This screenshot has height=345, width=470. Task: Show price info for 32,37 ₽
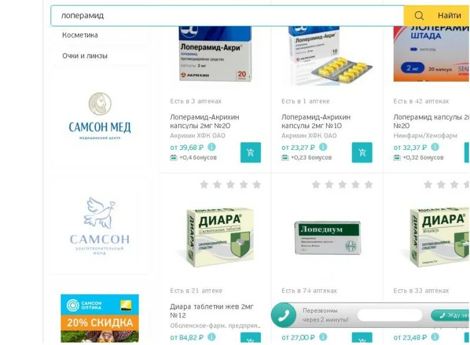tap(435, 147)
